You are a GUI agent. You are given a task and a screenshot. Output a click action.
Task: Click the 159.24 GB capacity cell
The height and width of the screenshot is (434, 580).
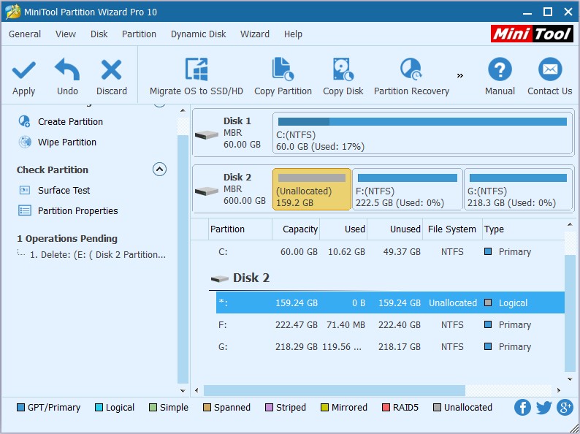[x=297, y=302]
